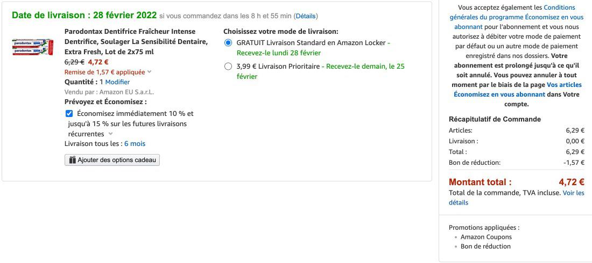
Task: Expand the livraisons récurrentes chevron
Action: [111, 134]
